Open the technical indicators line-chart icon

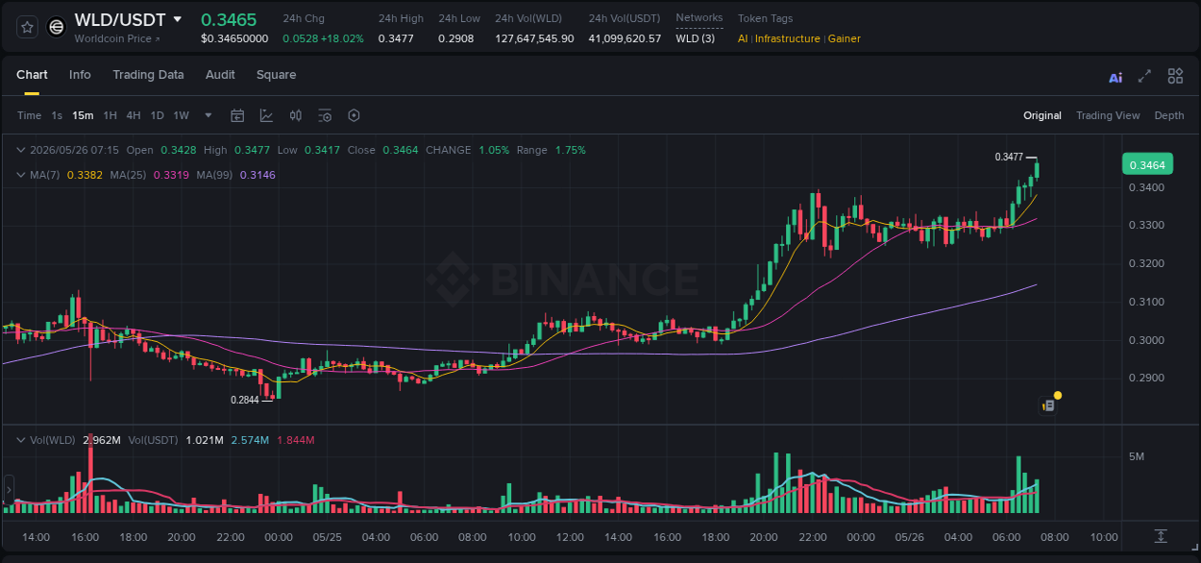point(266,115)
